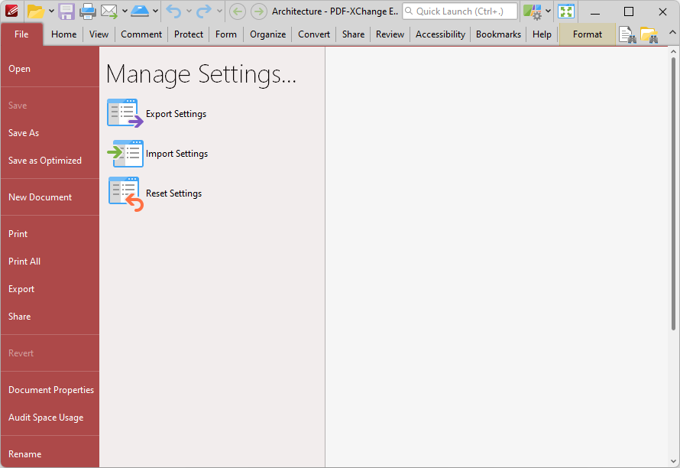Open the Accessibility tab
The height and width of the screenshot is (468, 680).
click(440, 34)
